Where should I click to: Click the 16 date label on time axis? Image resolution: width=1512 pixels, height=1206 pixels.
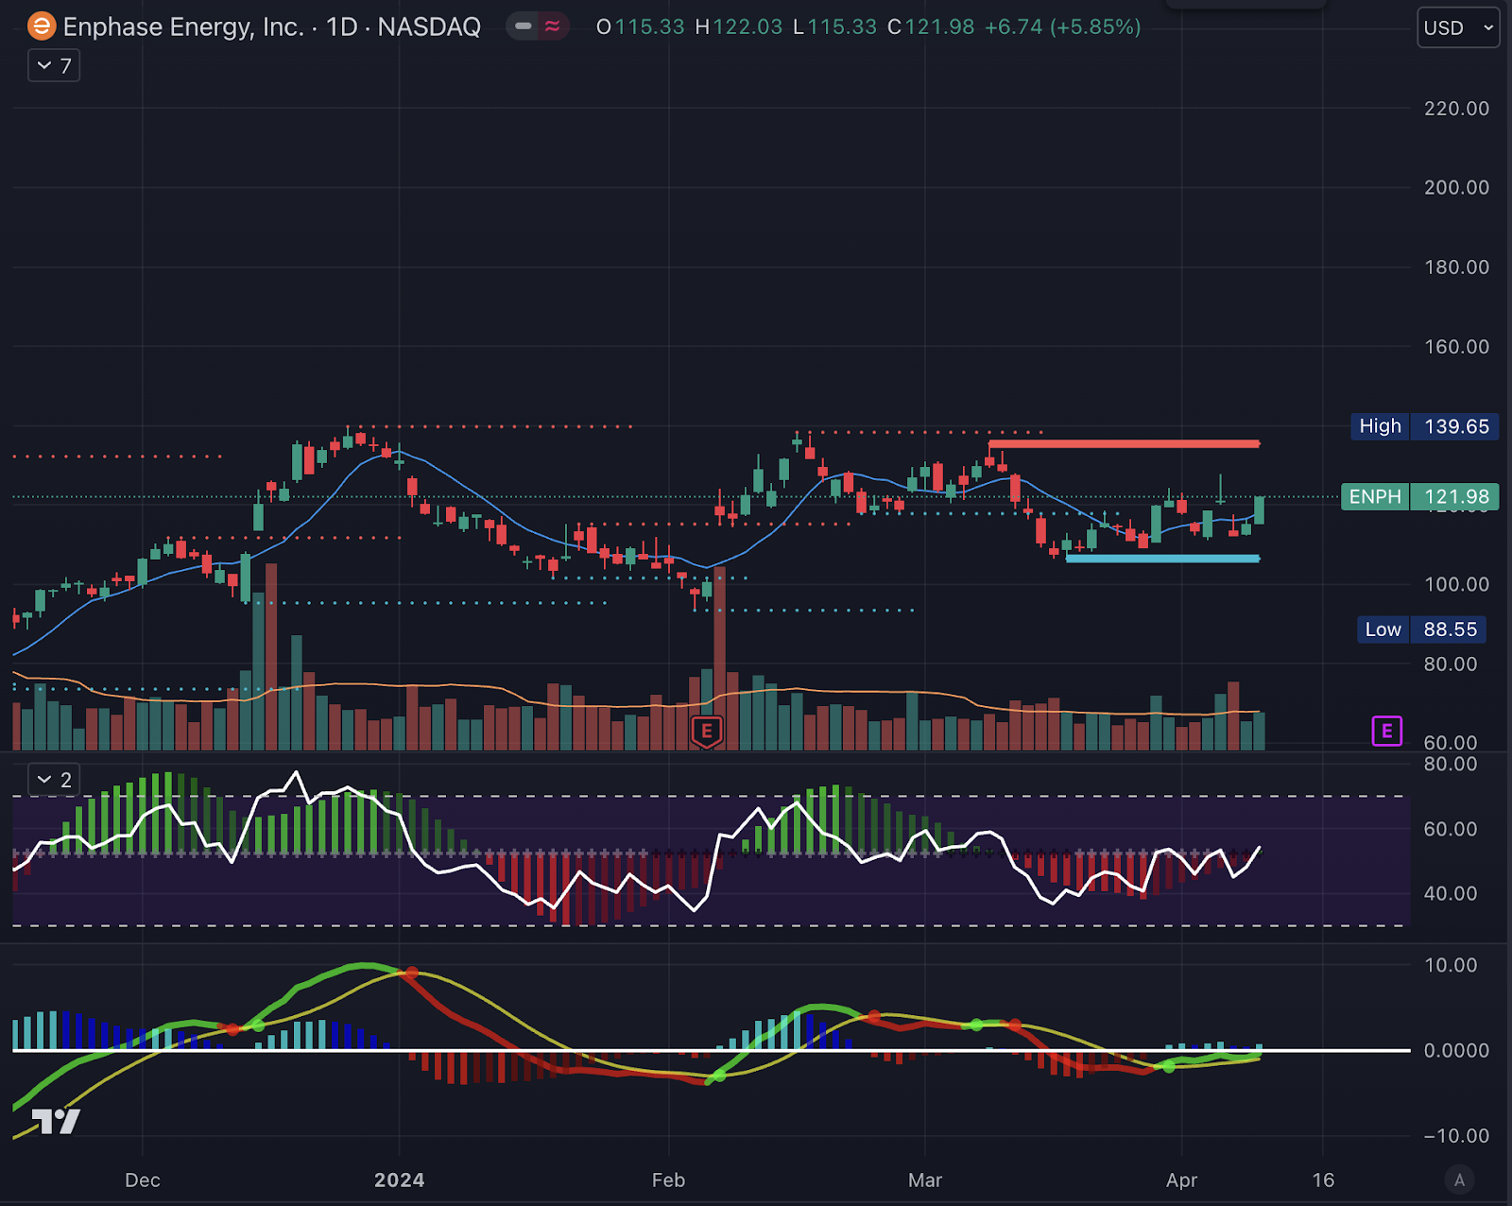1323,1180
